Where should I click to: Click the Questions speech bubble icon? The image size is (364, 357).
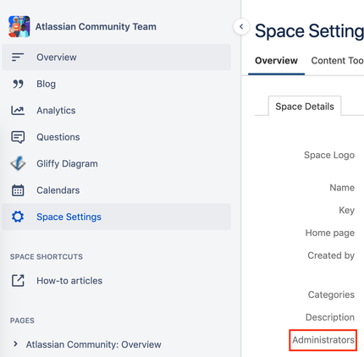[18, 137]
